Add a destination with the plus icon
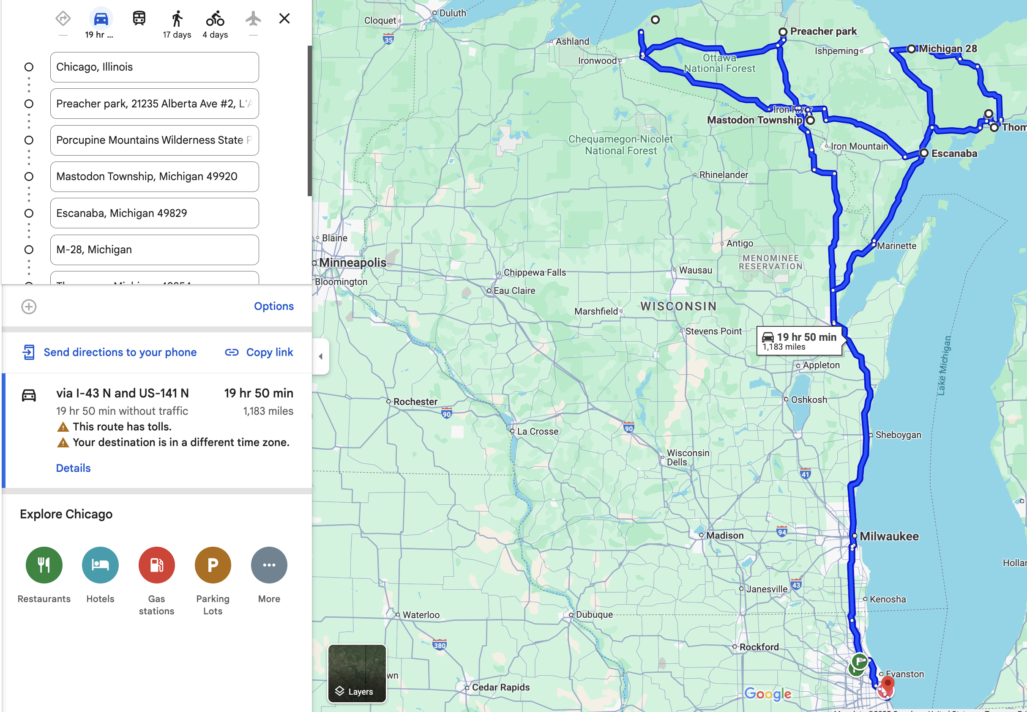The image size is (1027, 712). 29,307
